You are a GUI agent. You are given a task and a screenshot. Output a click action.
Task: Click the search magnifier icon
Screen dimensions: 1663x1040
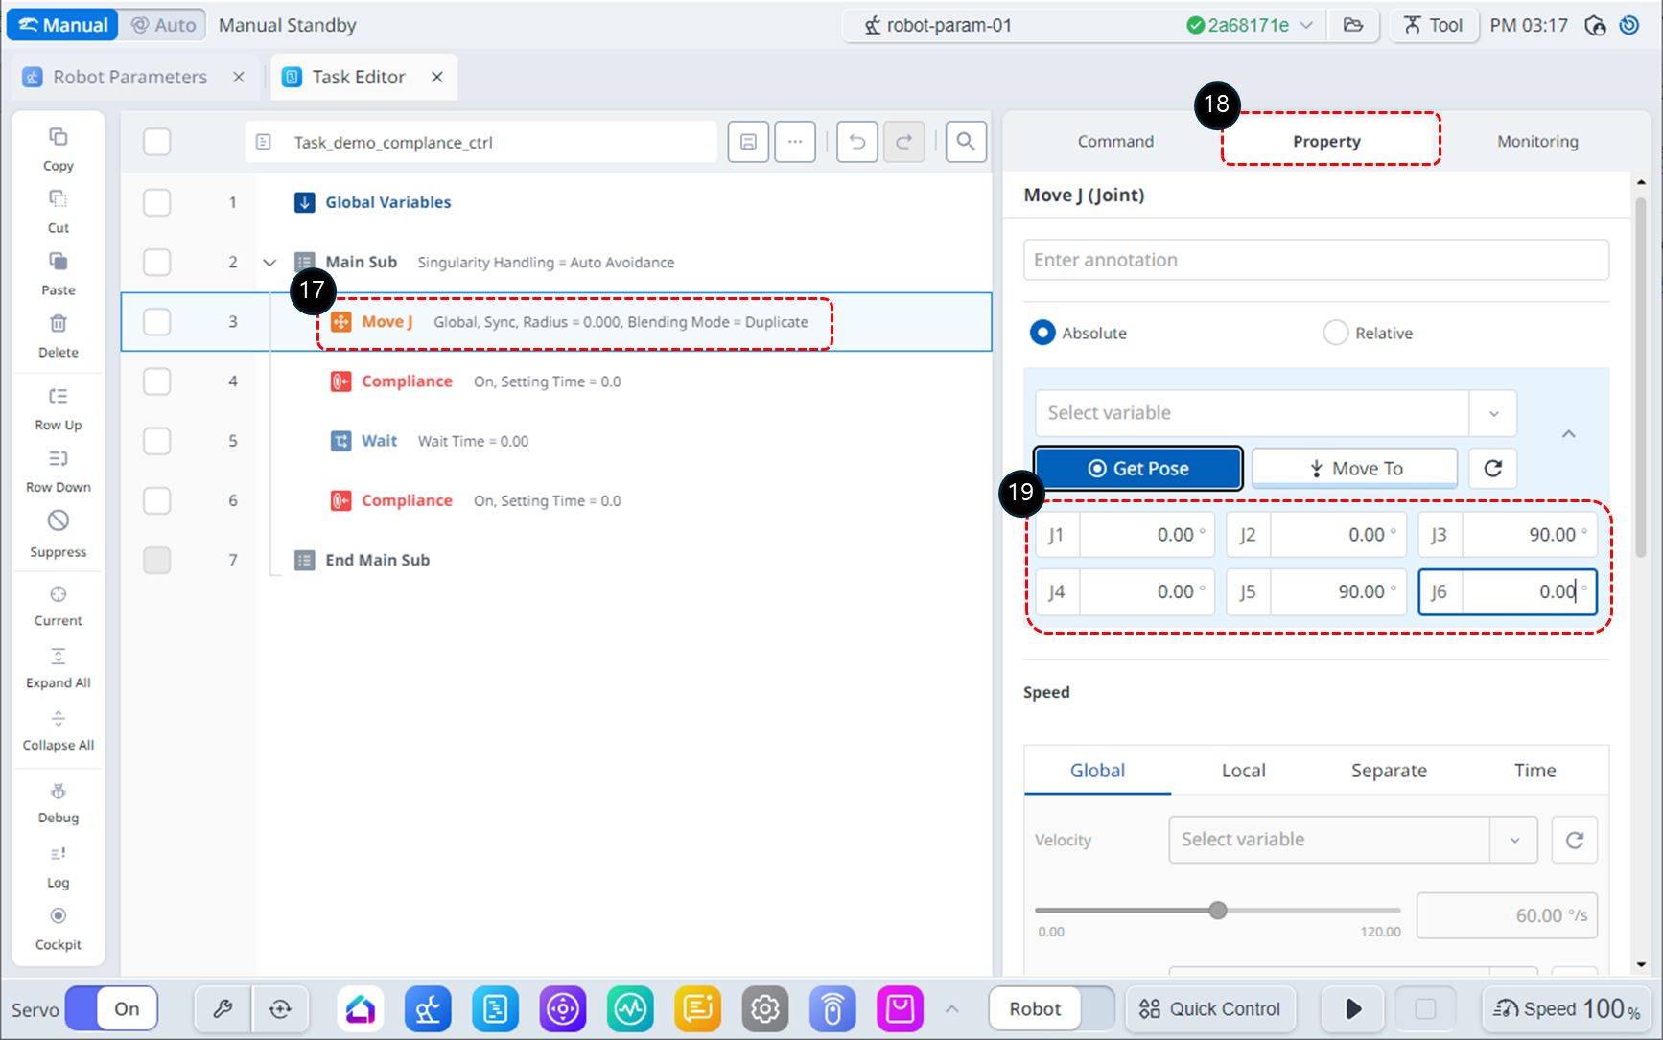pyautogui.click(x=965, y=142)
